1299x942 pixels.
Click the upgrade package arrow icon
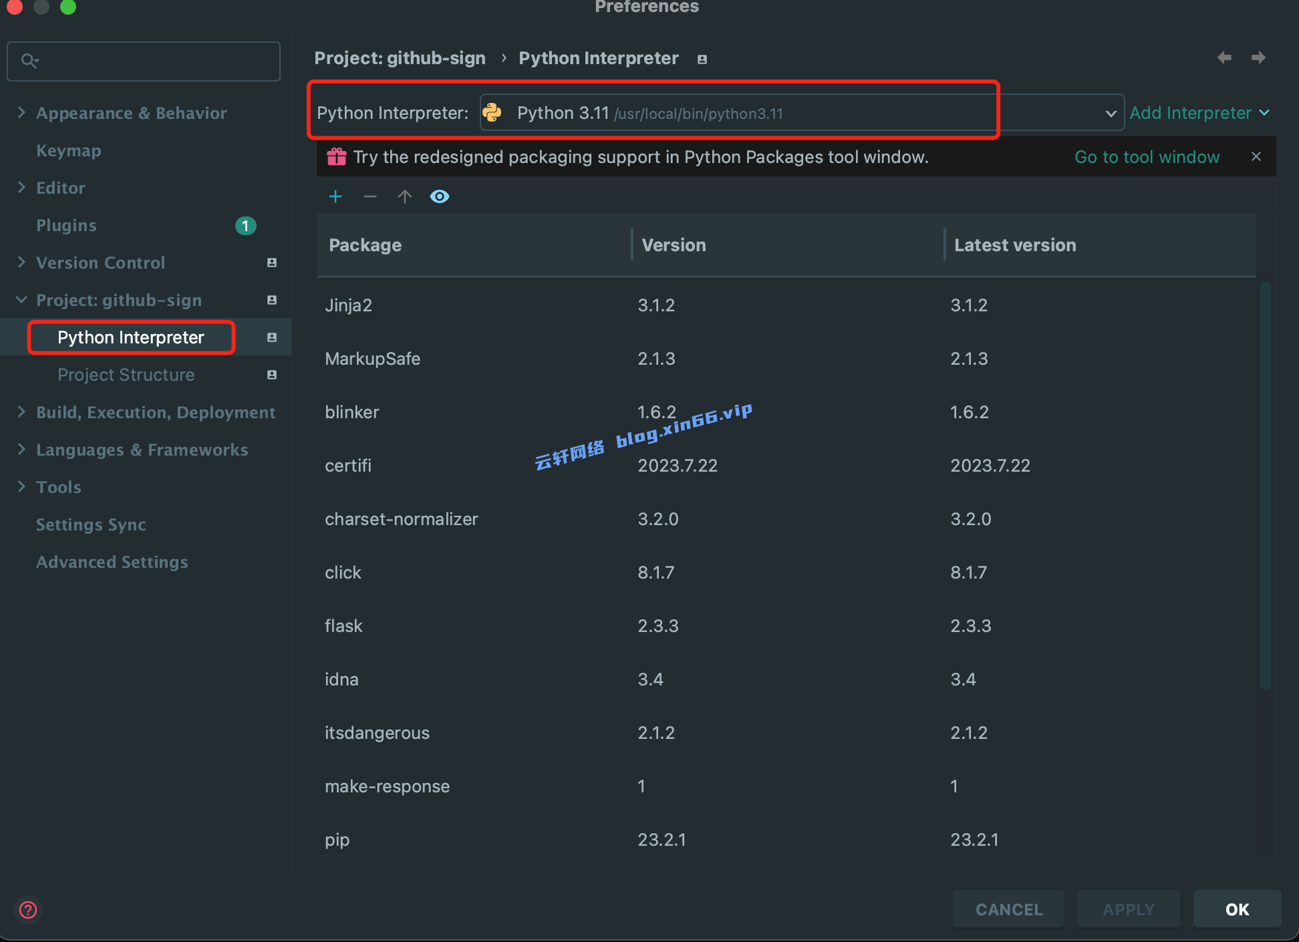405,196
